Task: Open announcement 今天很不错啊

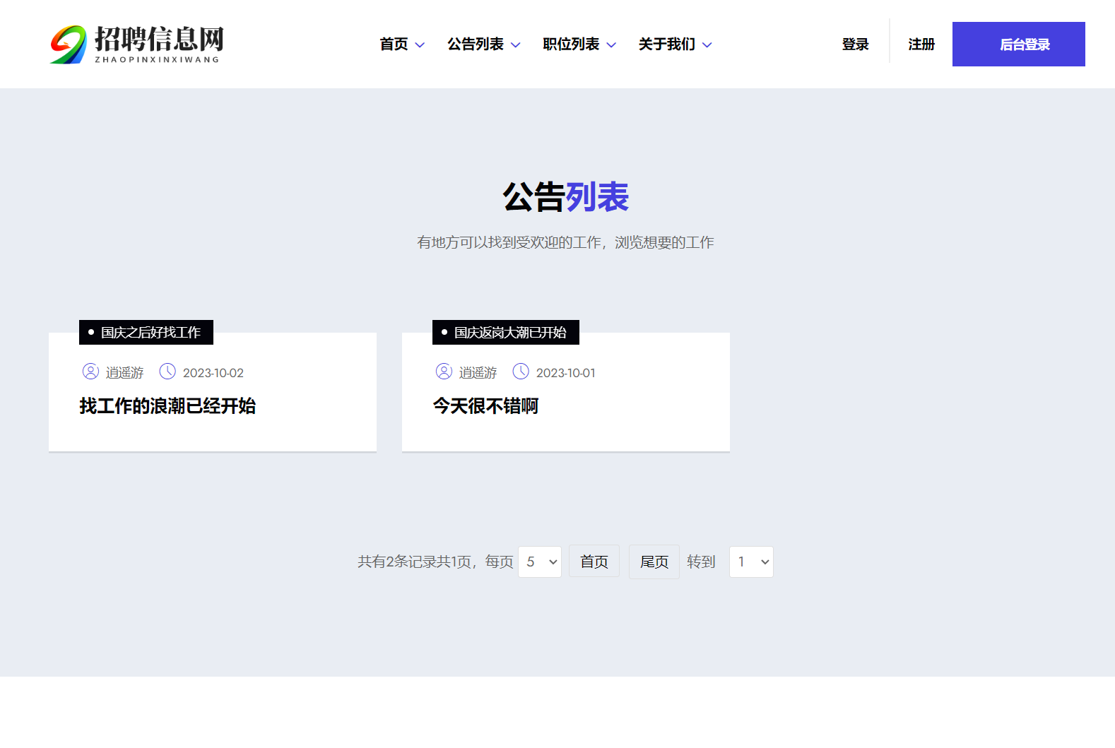Action: (x=485, y=406)
